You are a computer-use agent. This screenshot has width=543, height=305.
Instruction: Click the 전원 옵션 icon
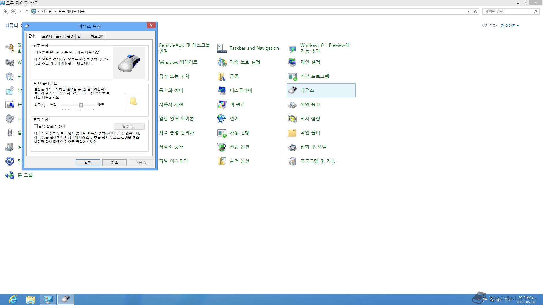tap(222, 147)
